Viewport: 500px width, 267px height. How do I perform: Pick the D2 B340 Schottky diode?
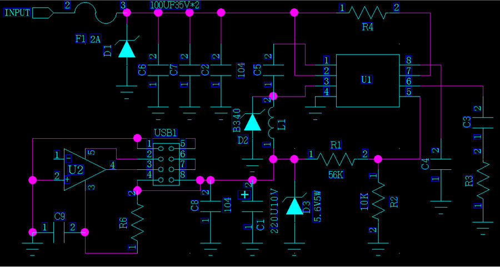253,122
